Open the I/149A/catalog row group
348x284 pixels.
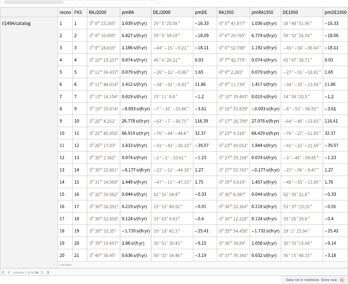pyautogui.click(x=16, y=23)
